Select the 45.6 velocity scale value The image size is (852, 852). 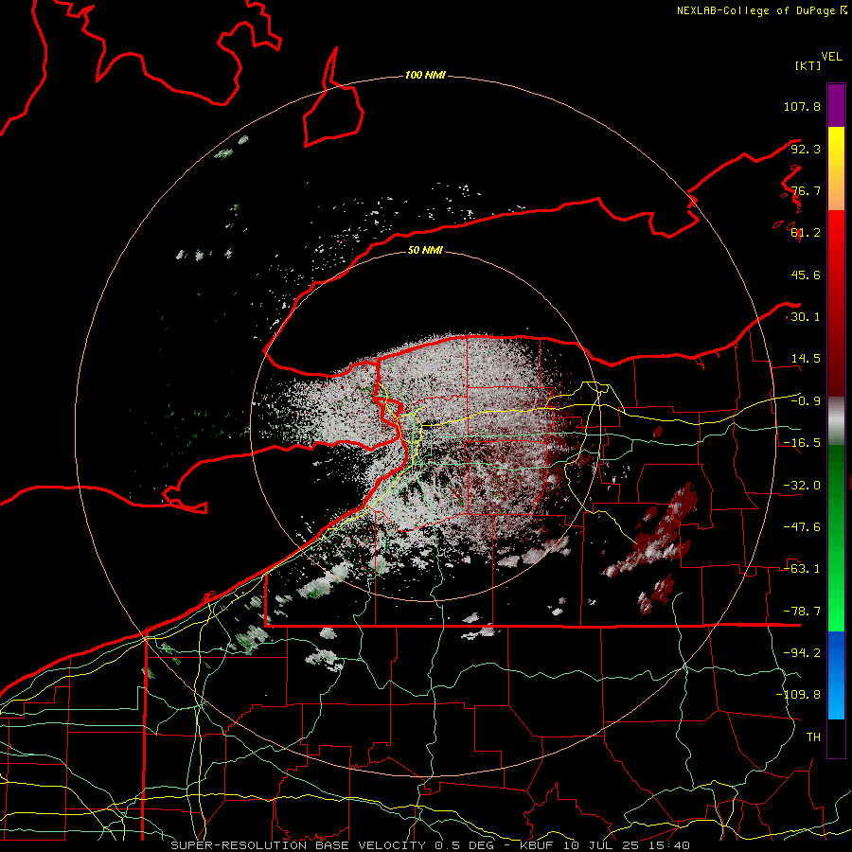[806, 275]
